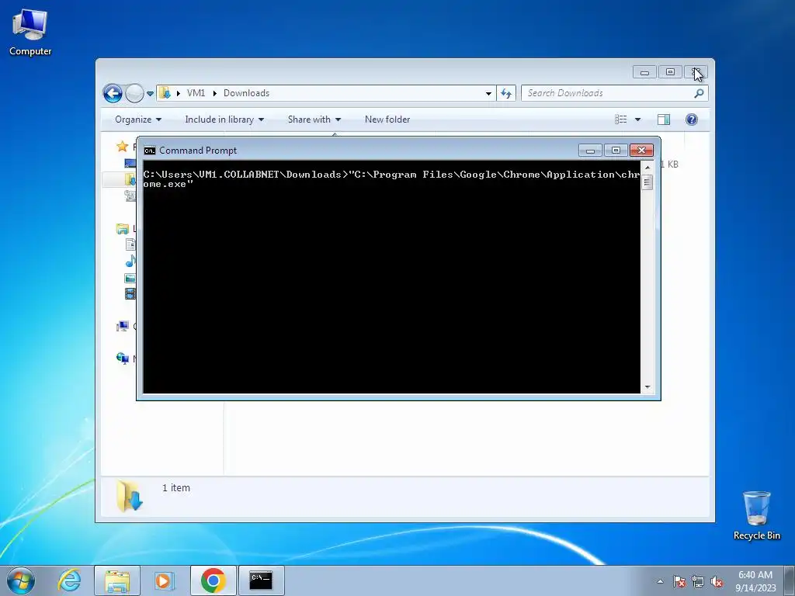Open the network status tray icon

coord(698,581)
